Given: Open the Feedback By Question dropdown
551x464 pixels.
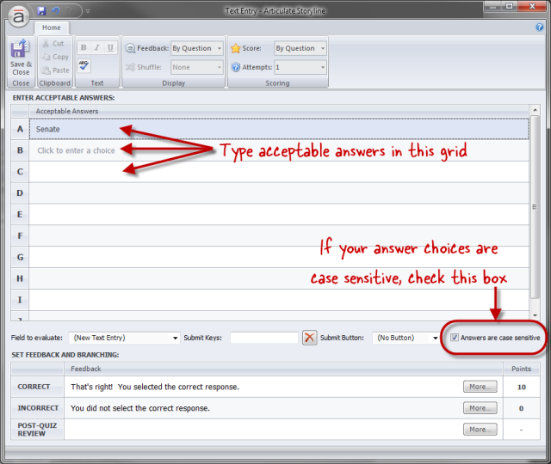Looking at the screenshot, I should tap(197, 48).
